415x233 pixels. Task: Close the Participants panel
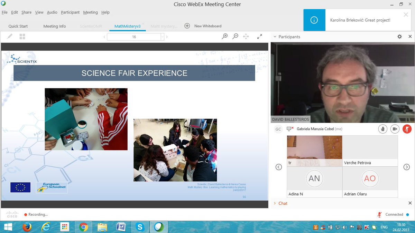click(410, 37)
